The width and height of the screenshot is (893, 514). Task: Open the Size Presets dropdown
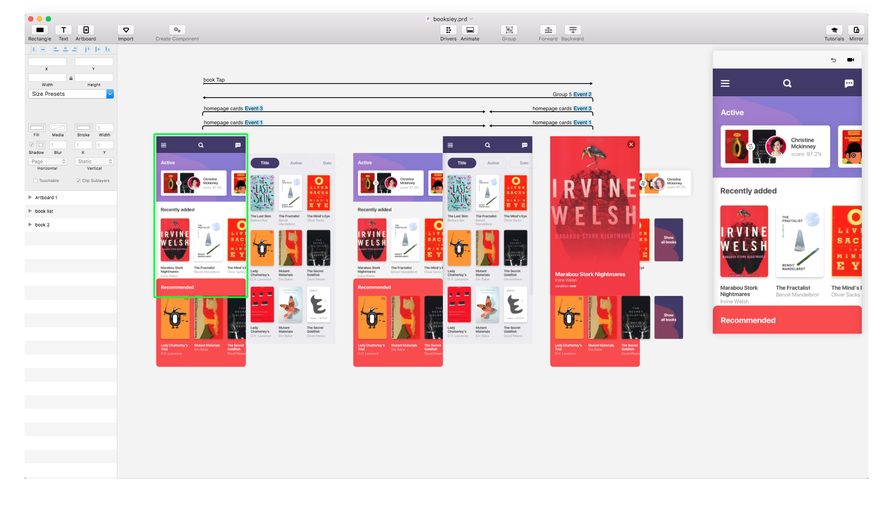coord(71,94)
